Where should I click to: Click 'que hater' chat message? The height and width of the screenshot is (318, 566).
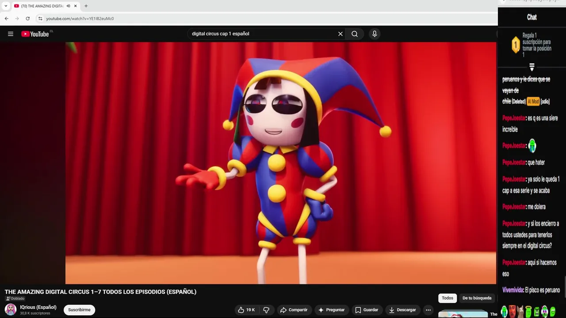536,163
